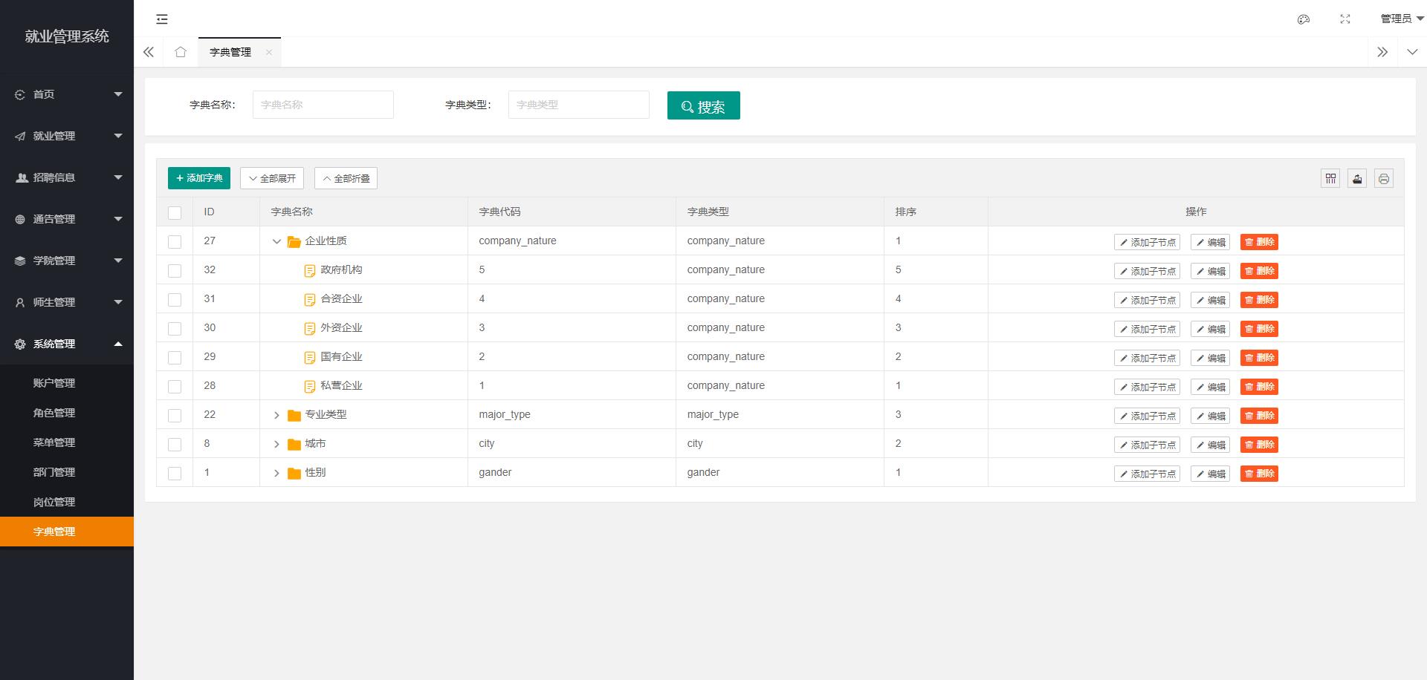Click 企业性质 folder icon
The height and width of the screenshot is (680, 1427).
294,241
